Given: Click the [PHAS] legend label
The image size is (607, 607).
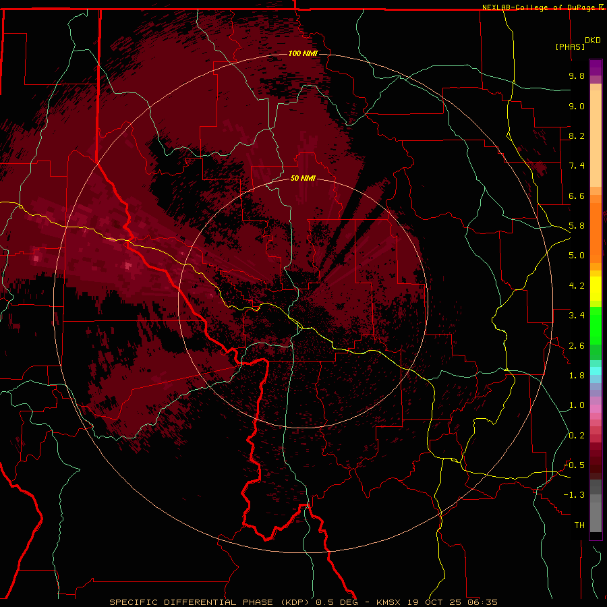Looking at the screenshot, I should click(x=570, y=47).
